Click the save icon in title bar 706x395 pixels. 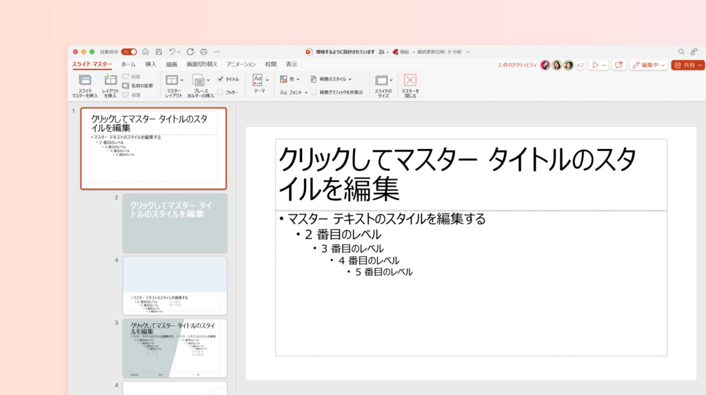click(x=159, y=52)
